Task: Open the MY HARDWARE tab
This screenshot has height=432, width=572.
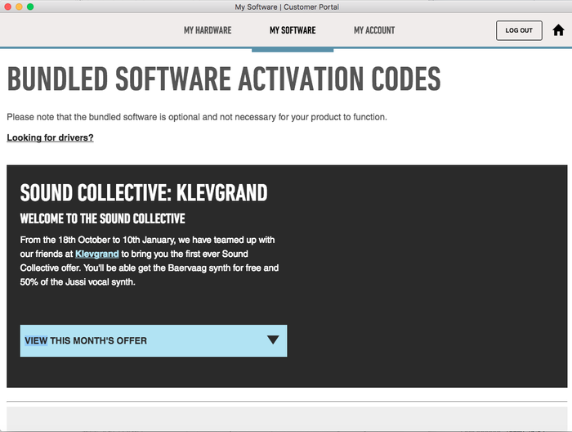Action: 208,30
